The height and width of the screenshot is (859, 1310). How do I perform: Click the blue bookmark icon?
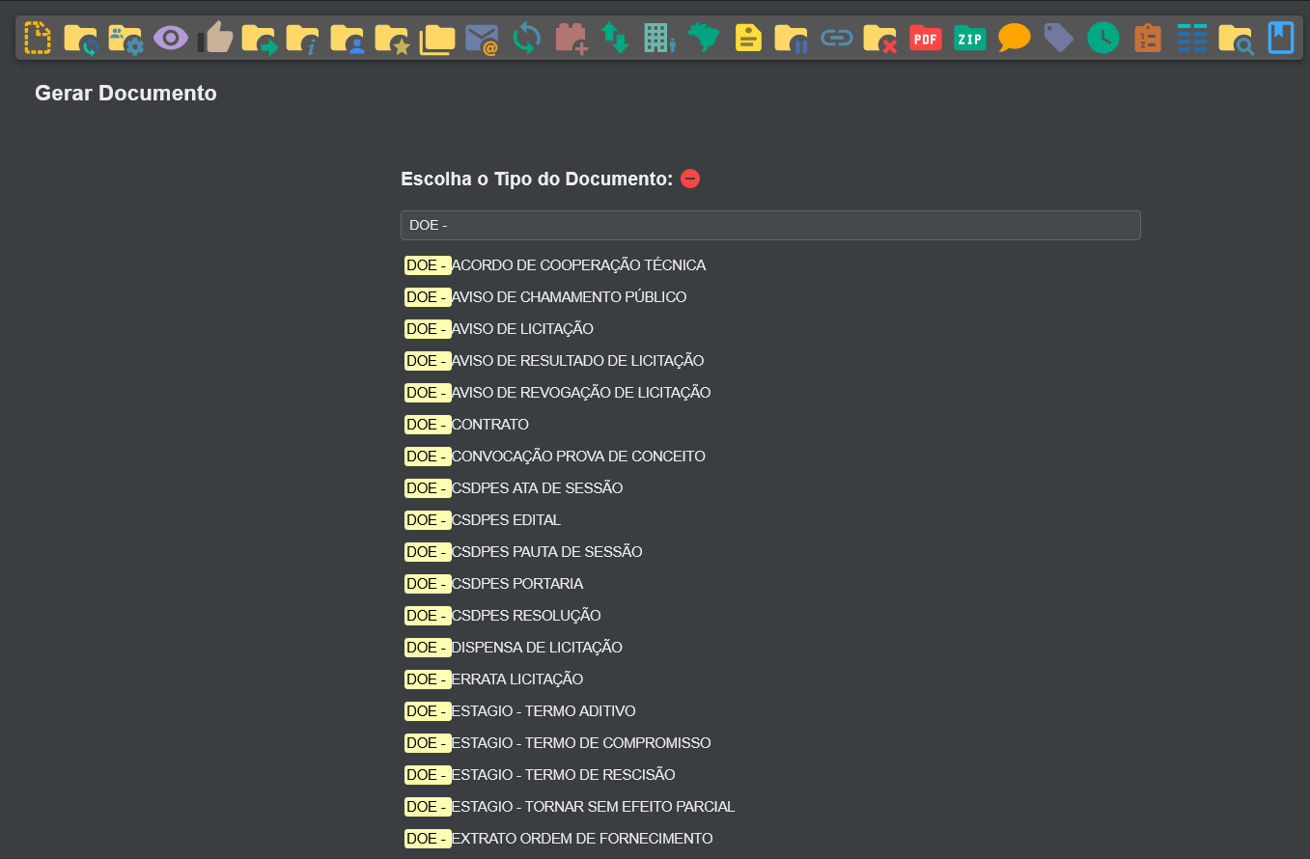click(x=1281, y=39)
